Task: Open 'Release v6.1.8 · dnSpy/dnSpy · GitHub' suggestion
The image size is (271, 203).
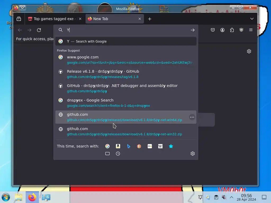Action: [x=126, y=74]
